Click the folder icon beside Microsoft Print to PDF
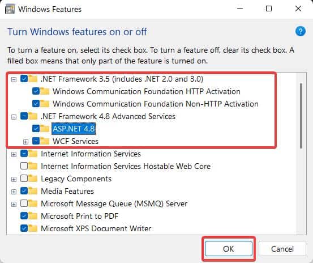The image size is (313, 263). point(33,216)
